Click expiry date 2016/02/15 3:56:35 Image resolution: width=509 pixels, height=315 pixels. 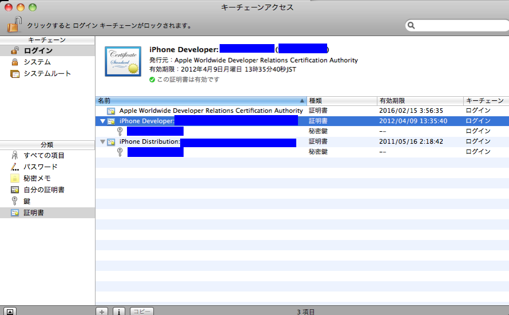(411, 111)
